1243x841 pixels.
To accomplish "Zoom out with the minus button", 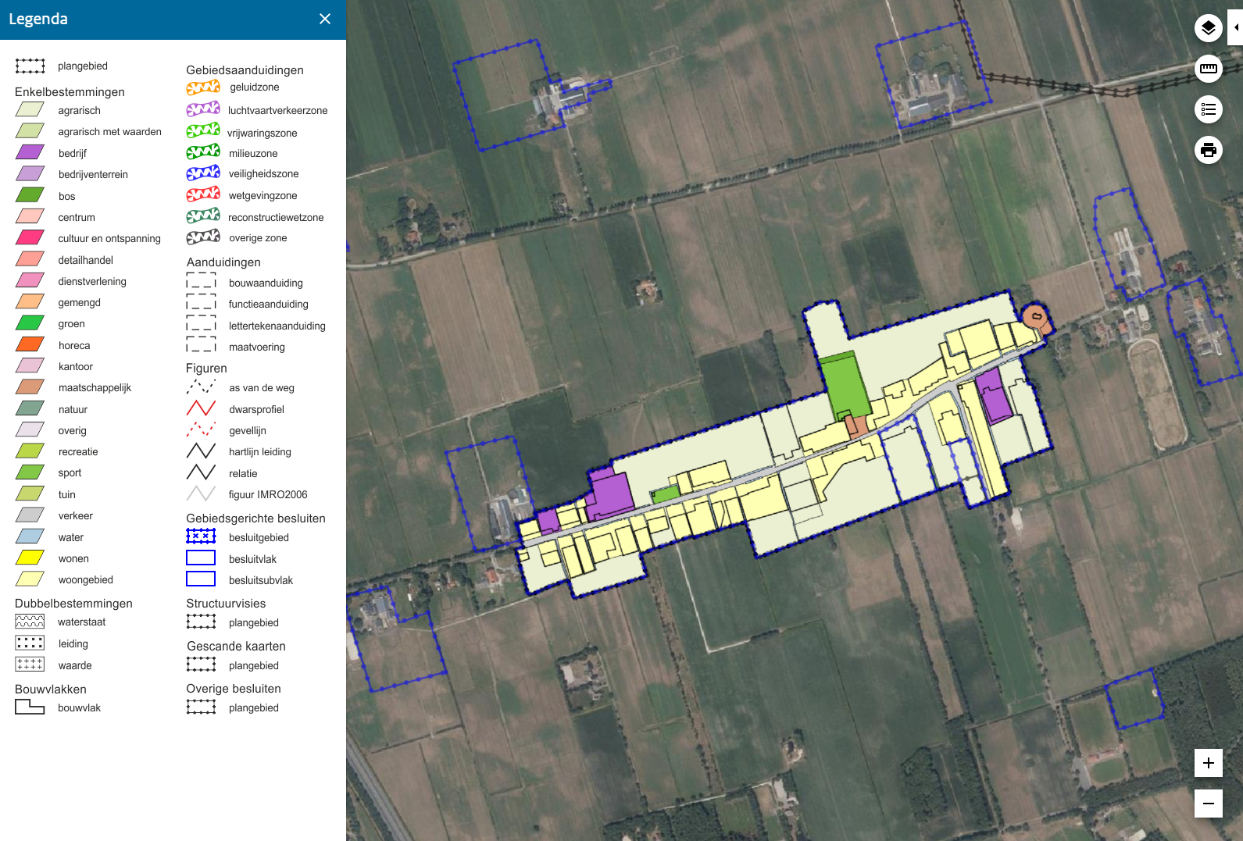I will 1209,804.
